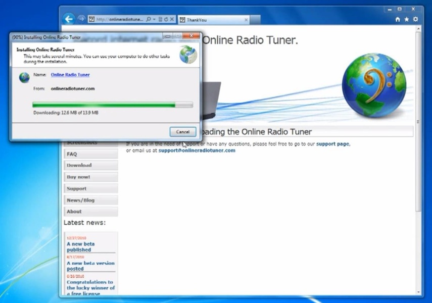Click the 12/27/2010 news date
Screen dimensions: 432x303
point(77,238)
